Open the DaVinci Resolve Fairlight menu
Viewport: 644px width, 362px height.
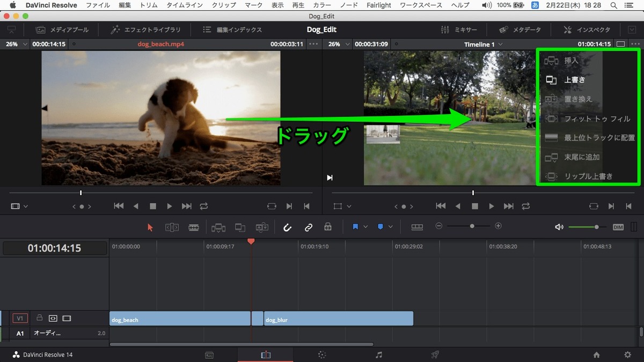[379, 5]
